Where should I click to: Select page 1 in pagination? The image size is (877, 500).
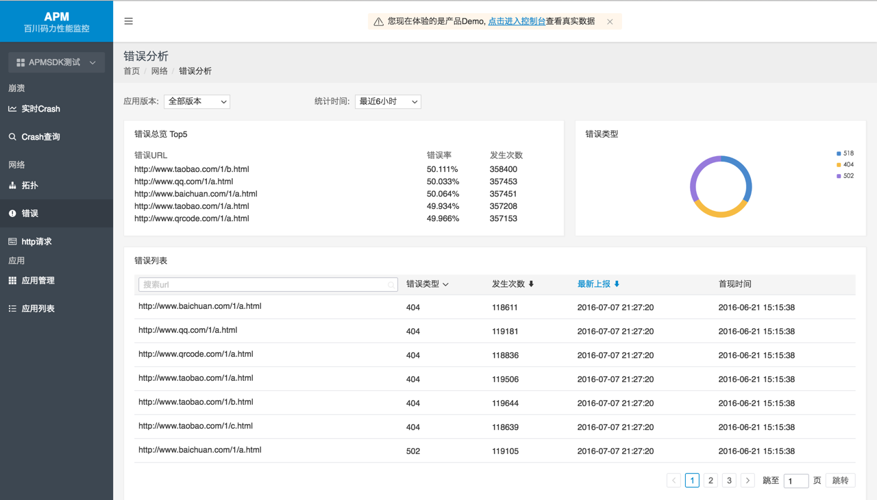(692, 481)
